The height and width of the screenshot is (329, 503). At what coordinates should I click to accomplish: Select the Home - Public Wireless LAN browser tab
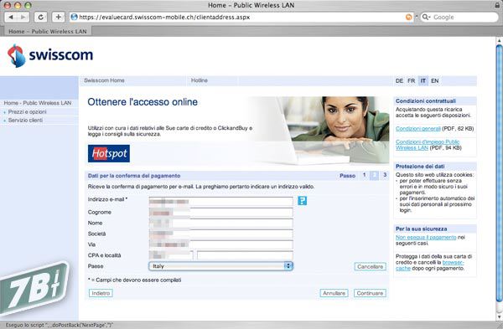[x=48, y=32]
